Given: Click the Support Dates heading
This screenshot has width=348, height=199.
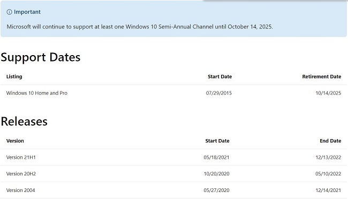Looking at the screenshot, I should pyautogui.click(x=40, y=57).
